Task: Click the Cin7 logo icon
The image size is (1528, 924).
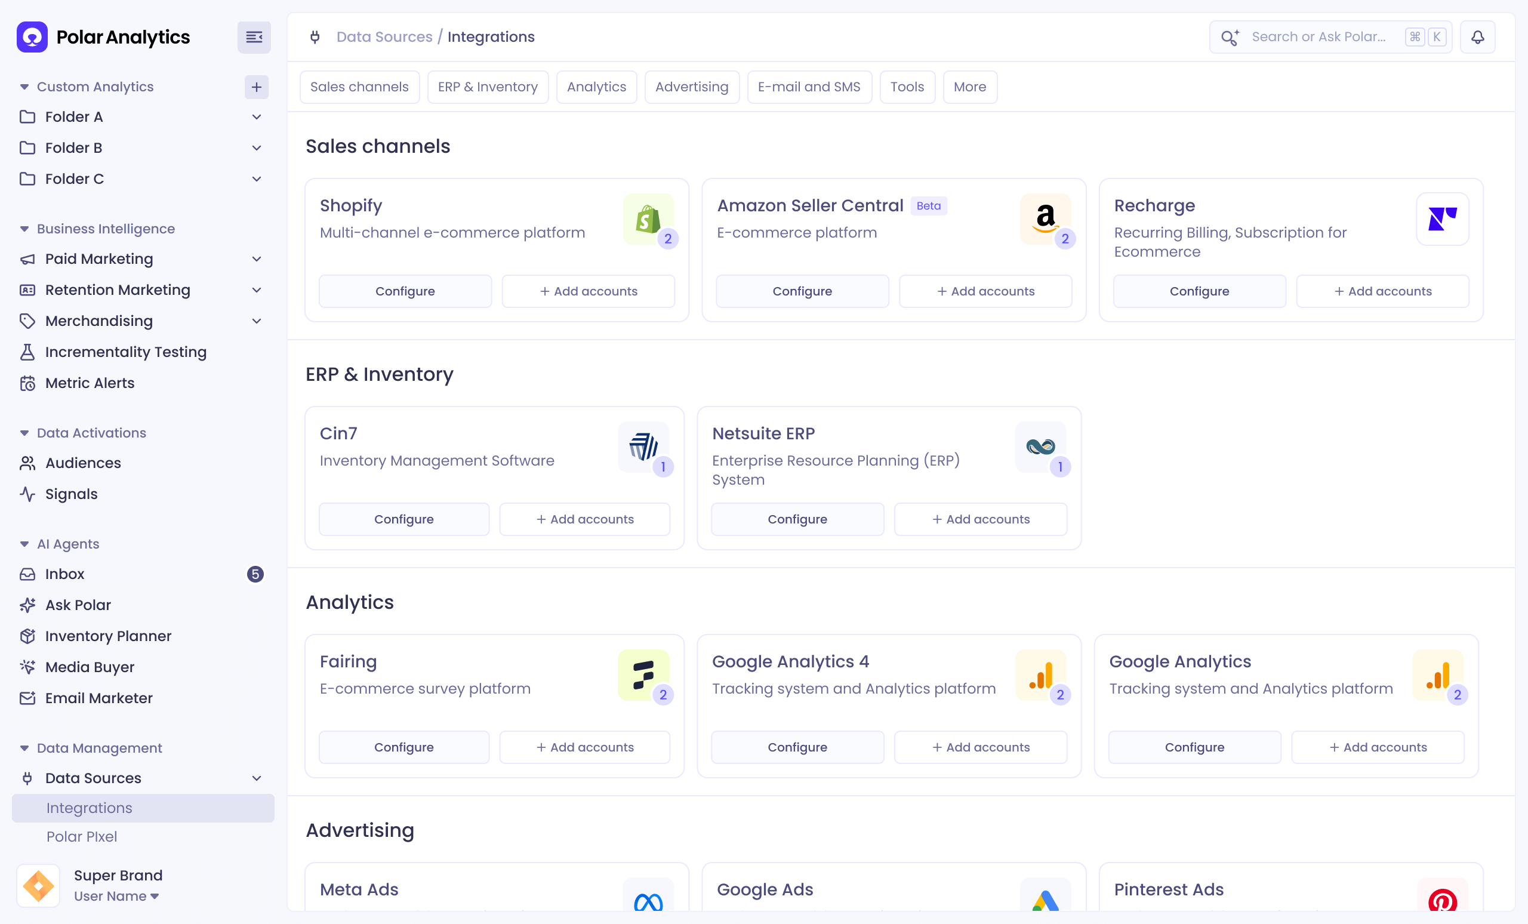Action: pos(643,447)
